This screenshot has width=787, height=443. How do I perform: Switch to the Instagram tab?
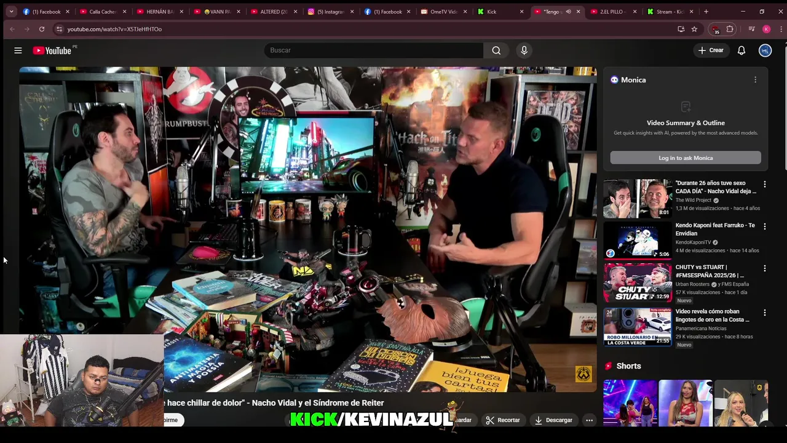(x=331, y=12)
